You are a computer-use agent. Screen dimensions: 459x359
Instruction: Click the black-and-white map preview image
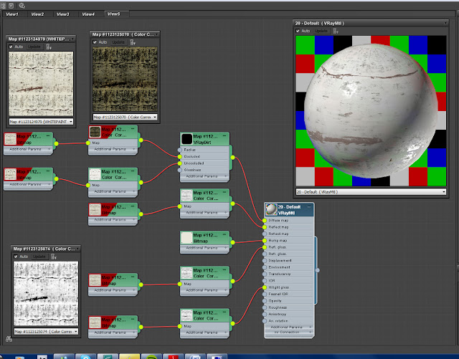pos(46,294)
